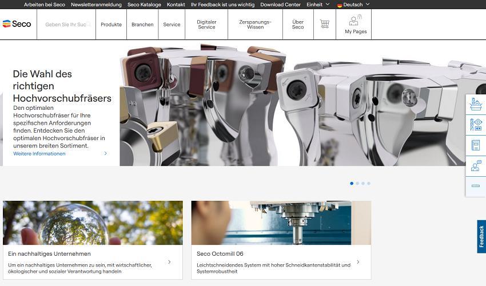Open My Pages user account
Image resolution: width=486 pixels, height=286 pixels.
pyautogui.click(x=356, y=24)
